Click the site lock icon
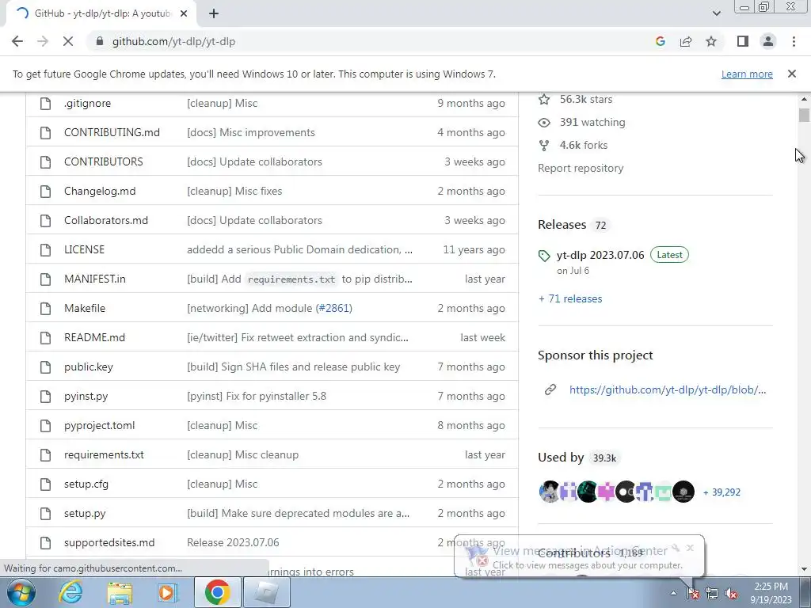Screen dimensions: 811x608 click(100, 41)
